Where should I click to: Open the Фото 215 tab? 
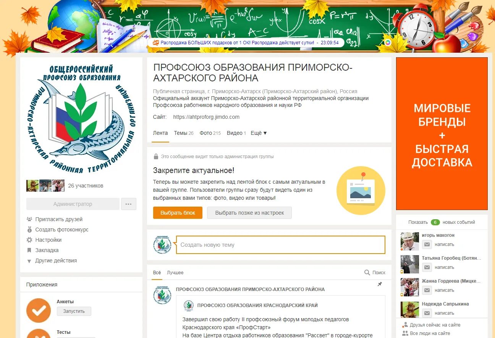[210, 133]
